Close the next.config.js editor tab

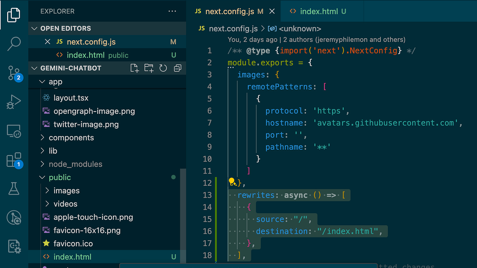pyautogui.click(x=272, y=11)
